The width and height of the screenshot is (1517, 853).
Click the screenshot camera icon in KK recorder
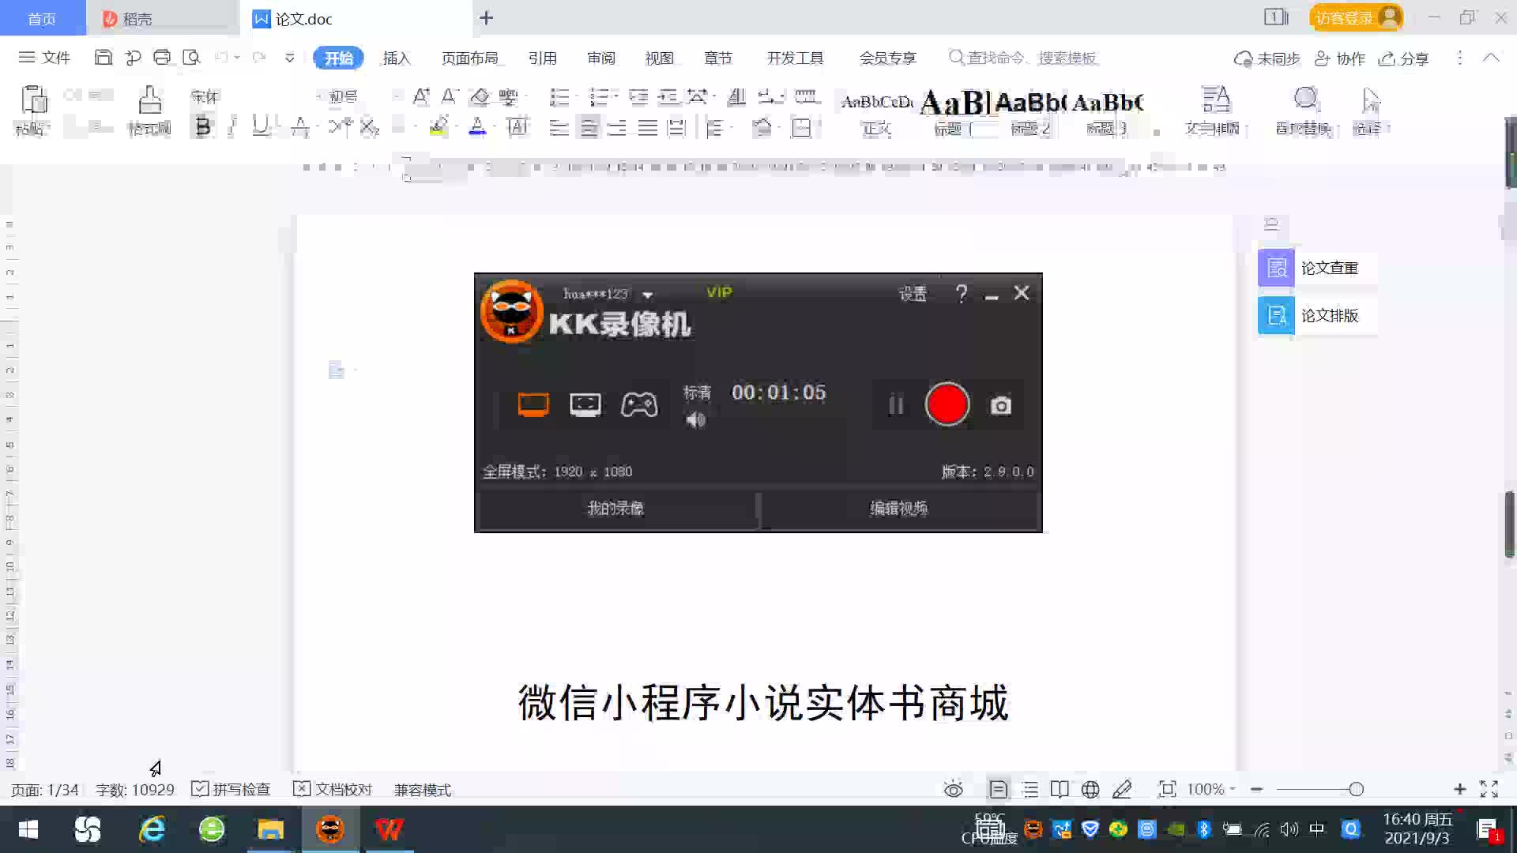(1000, 405)
